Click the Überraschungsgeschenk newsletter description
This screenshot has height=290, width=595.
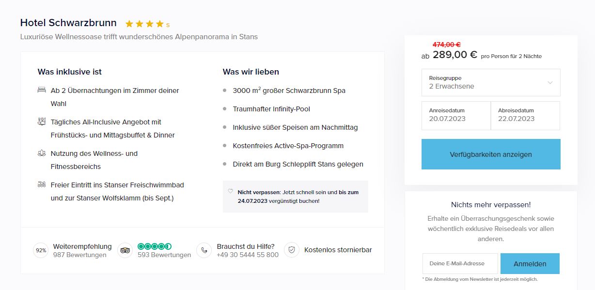(x=491, y=229)
